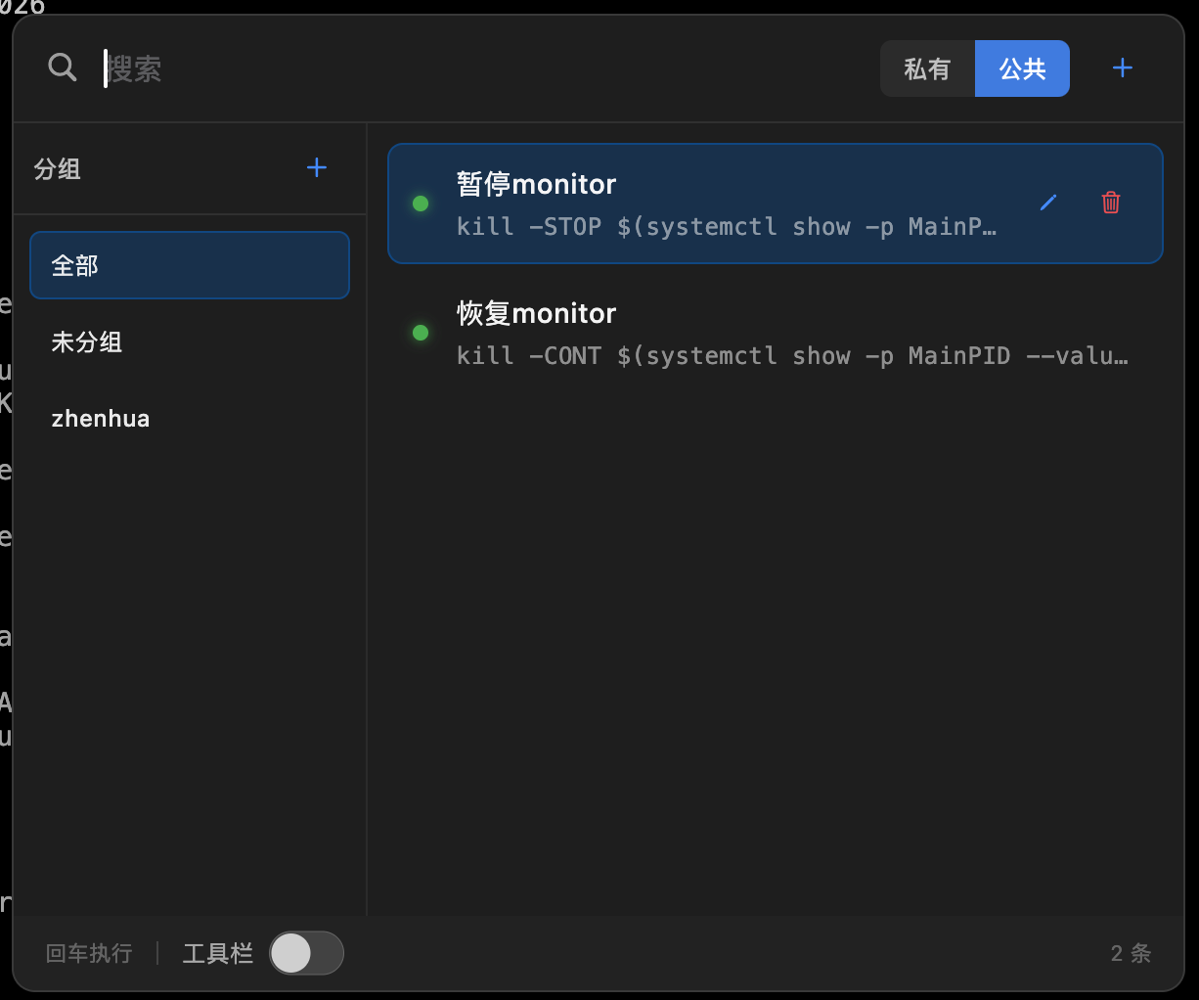Select the 全部 group
This screenshot has height=1000, width=1199.
pos(190,265)
